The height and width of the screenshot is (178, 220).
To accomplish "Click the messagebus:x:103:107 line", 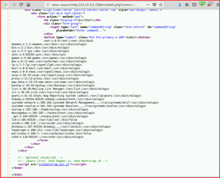I will [x=53, y=113].
